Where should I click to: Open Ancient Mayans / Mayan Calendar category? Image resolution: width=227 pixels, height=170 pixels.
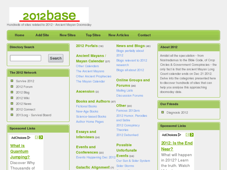[x=91, y=58]
